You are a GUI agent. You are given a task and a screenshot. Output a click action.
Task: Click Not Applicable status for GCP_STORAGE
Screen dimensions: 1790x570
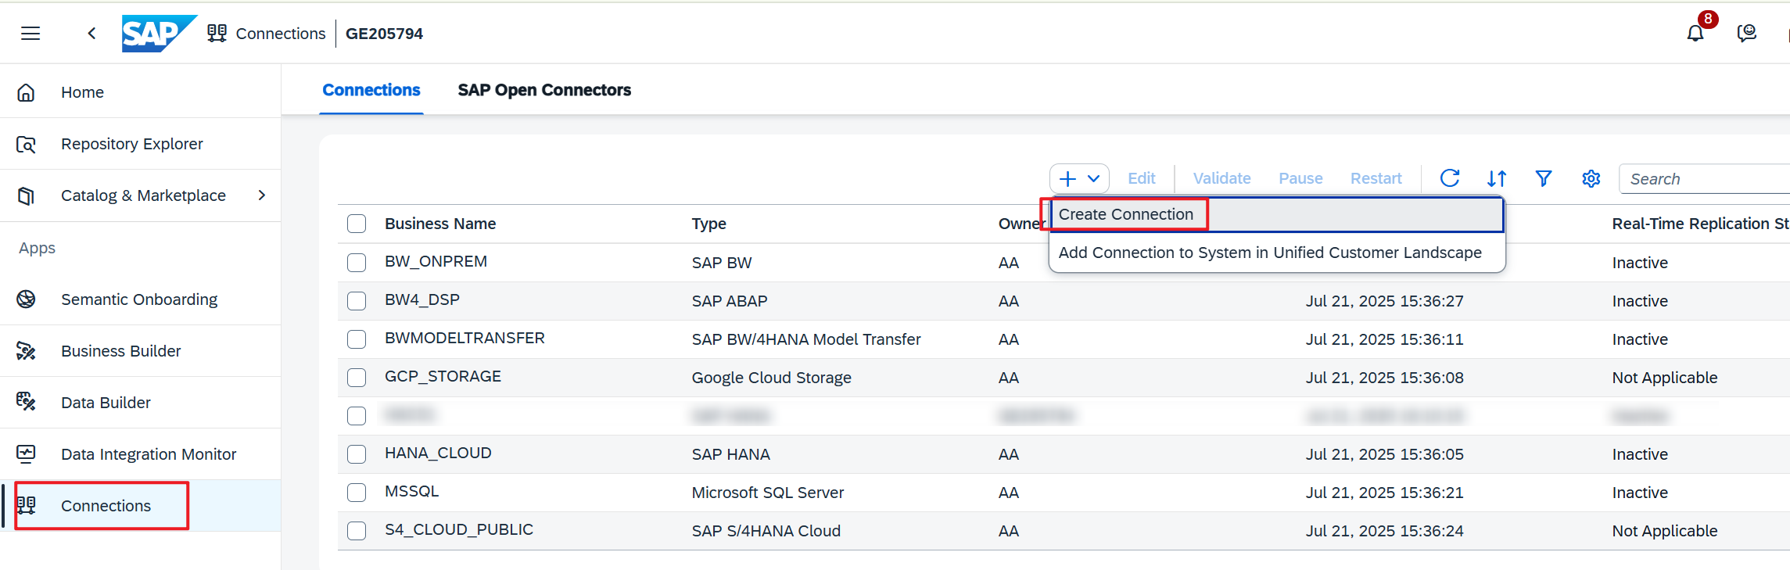click(x=1665, y=378)
